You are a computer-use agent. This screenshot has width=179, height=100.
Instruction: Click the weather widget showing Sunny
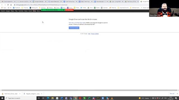pyautogui.click(x=144, y=98)
